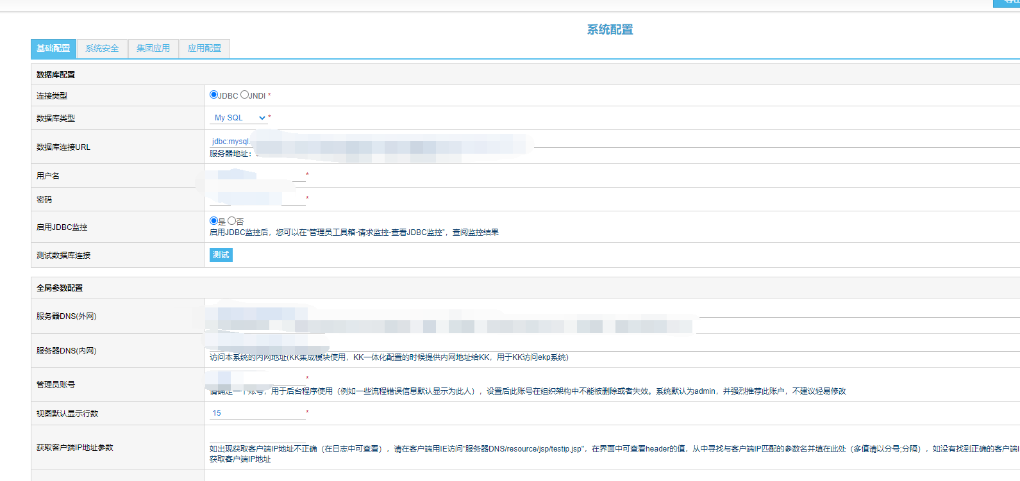Choose JNDI as connection type
The height and width of the screenshot is (481, 1020).
(x=244, y=95)
